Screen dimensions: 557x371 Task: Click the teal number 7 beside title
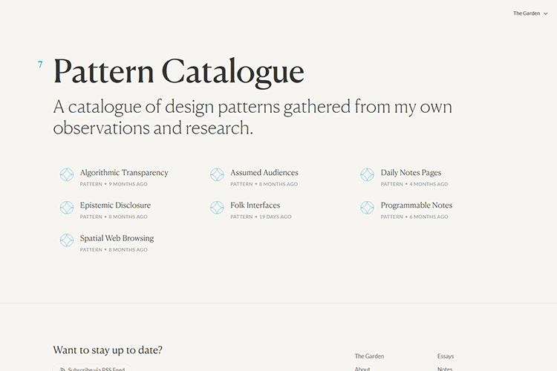40,65
